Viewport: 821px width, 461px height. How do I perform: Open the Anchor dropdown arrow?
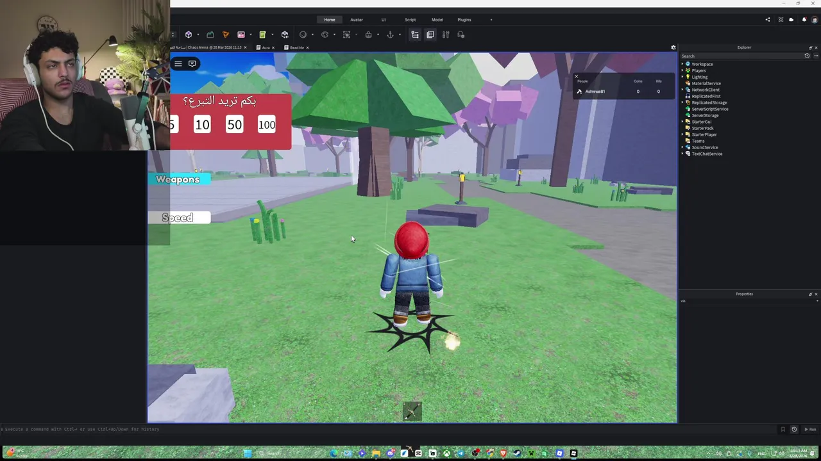(x=399, y=35)
